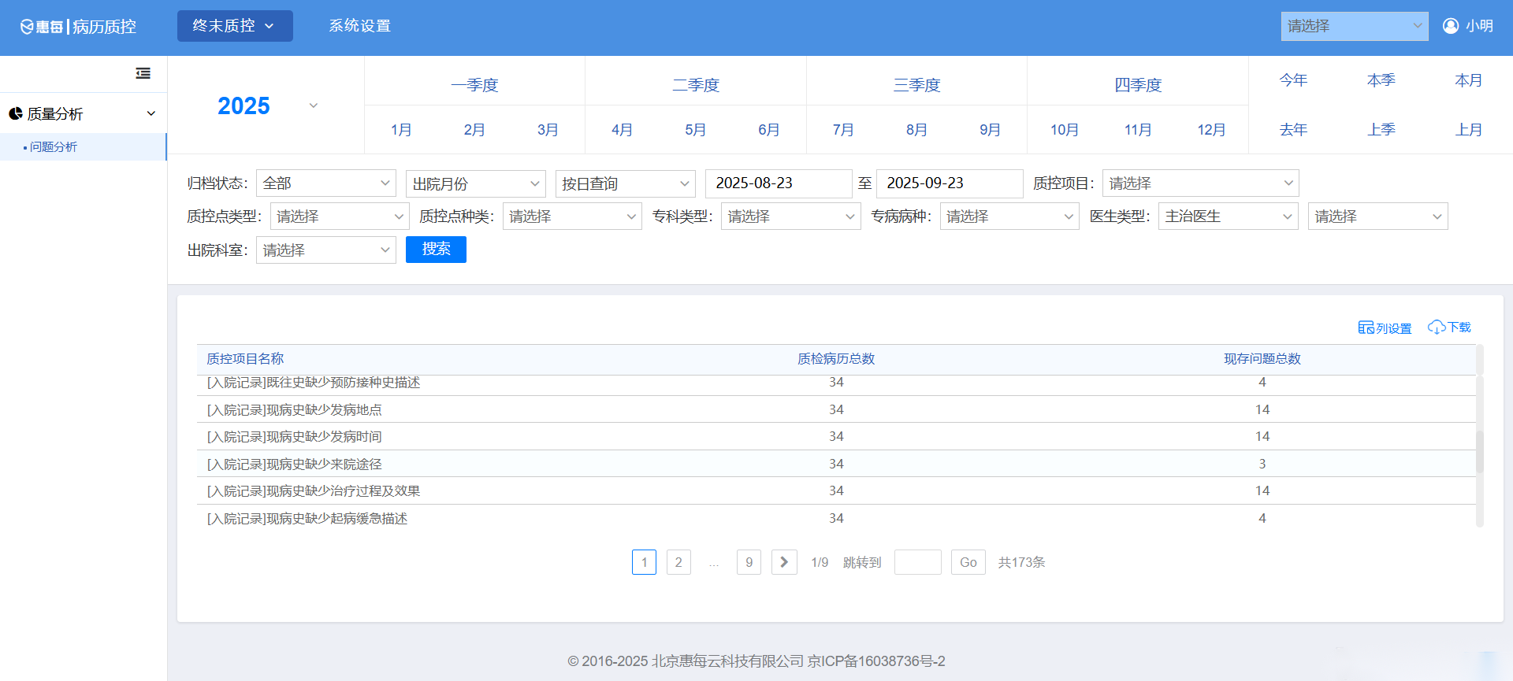Click the pie chart icon beside 质量分析
The width and height of the screenshot is (1513, 681).
(x=15, y=113)
